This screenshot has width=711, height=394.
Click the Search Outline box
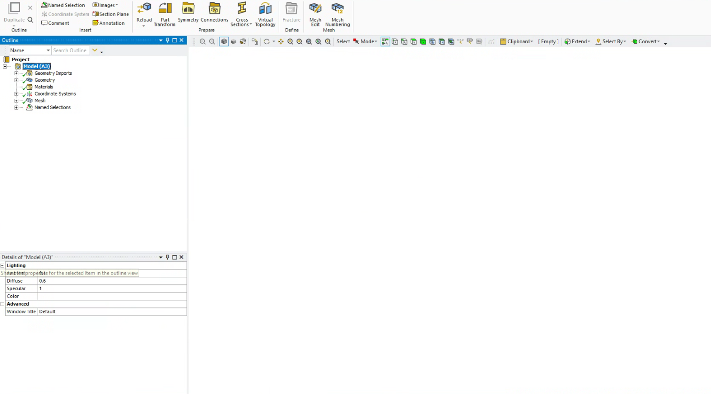pos(70,50)
